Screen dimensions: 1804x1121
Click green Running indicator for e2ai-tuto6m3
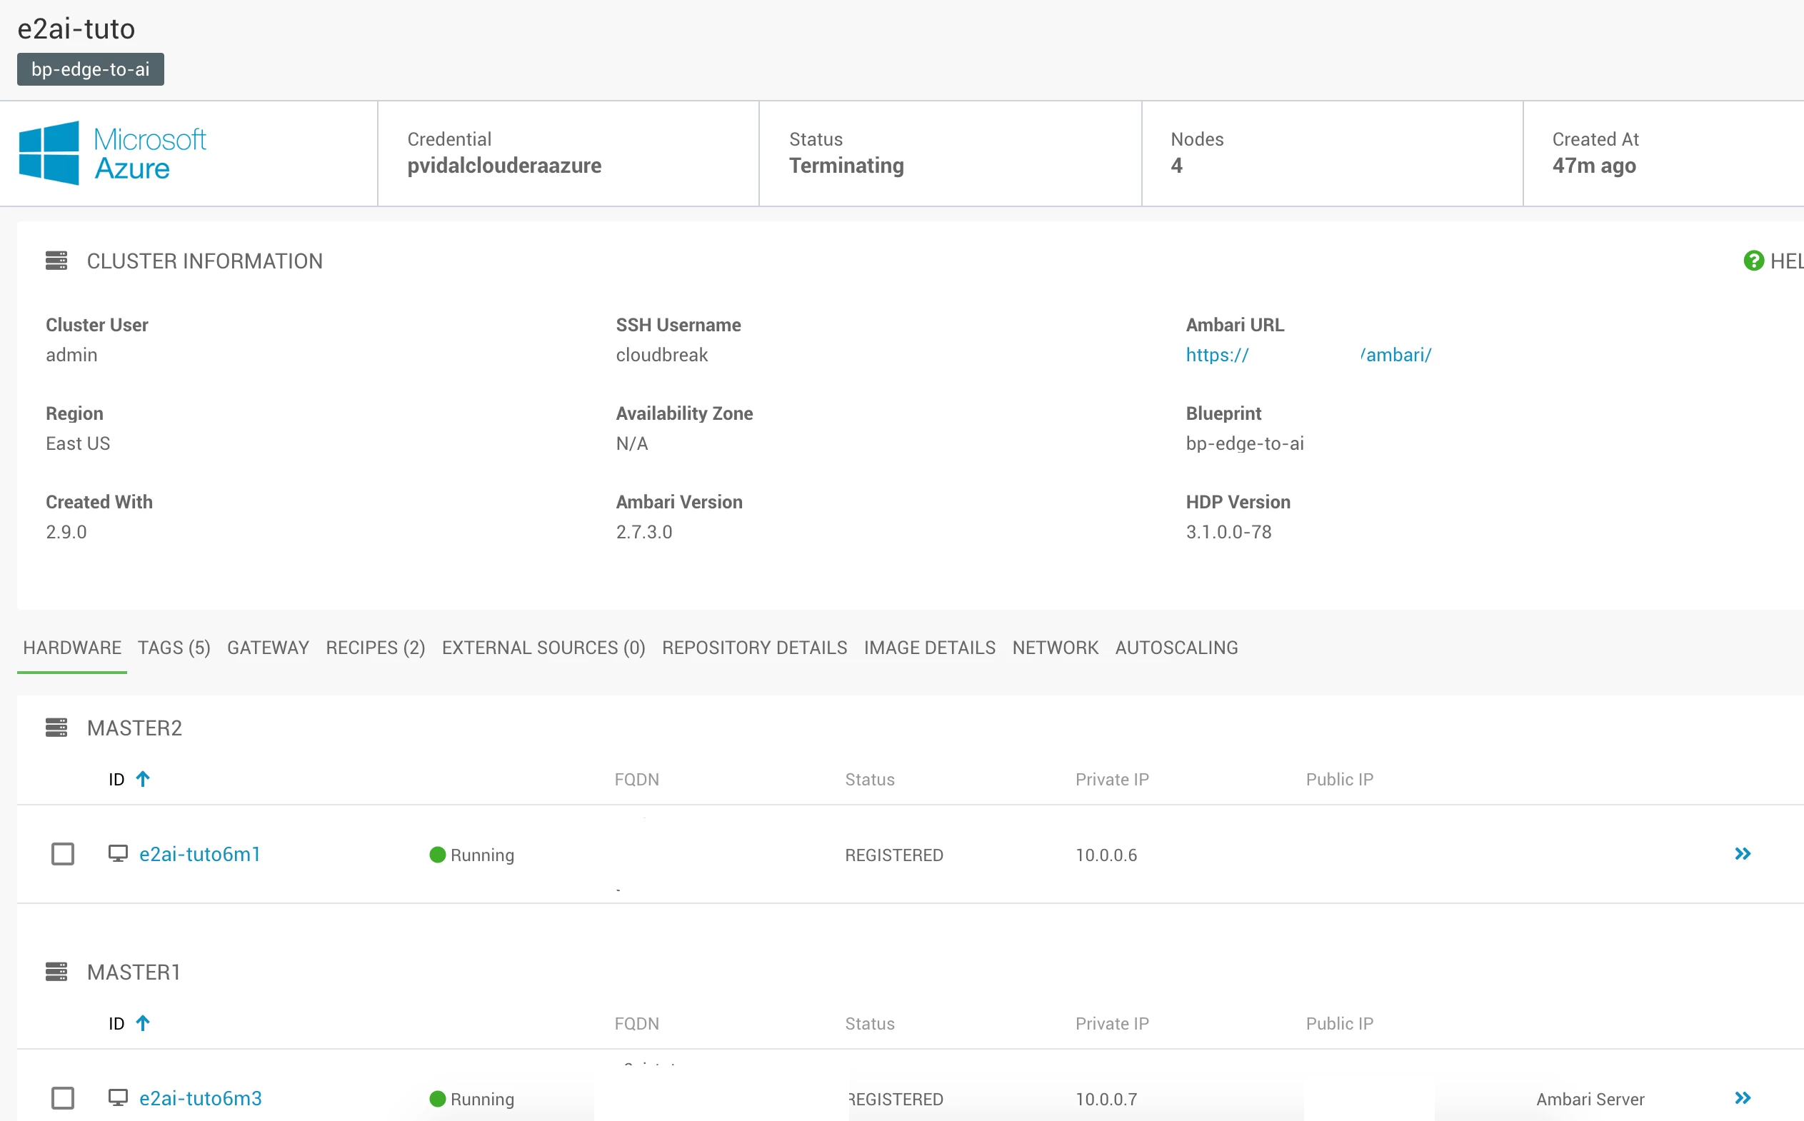[438, 1099]
